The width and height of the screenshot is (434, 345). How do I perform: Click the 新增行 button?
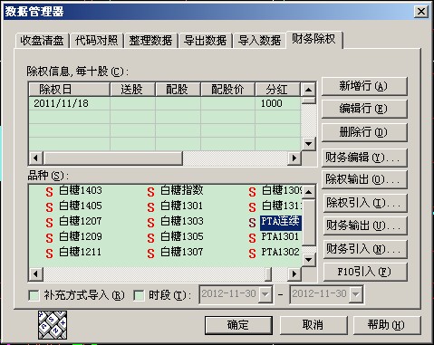click(364, 86)
